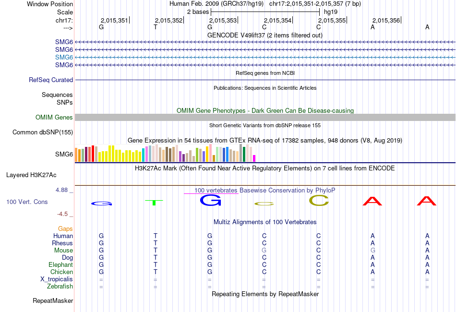Click the Common dbSNP(155) label
The height and width of the screenshot is (312, 456).
pyautogui.click(x=43, y=132)
